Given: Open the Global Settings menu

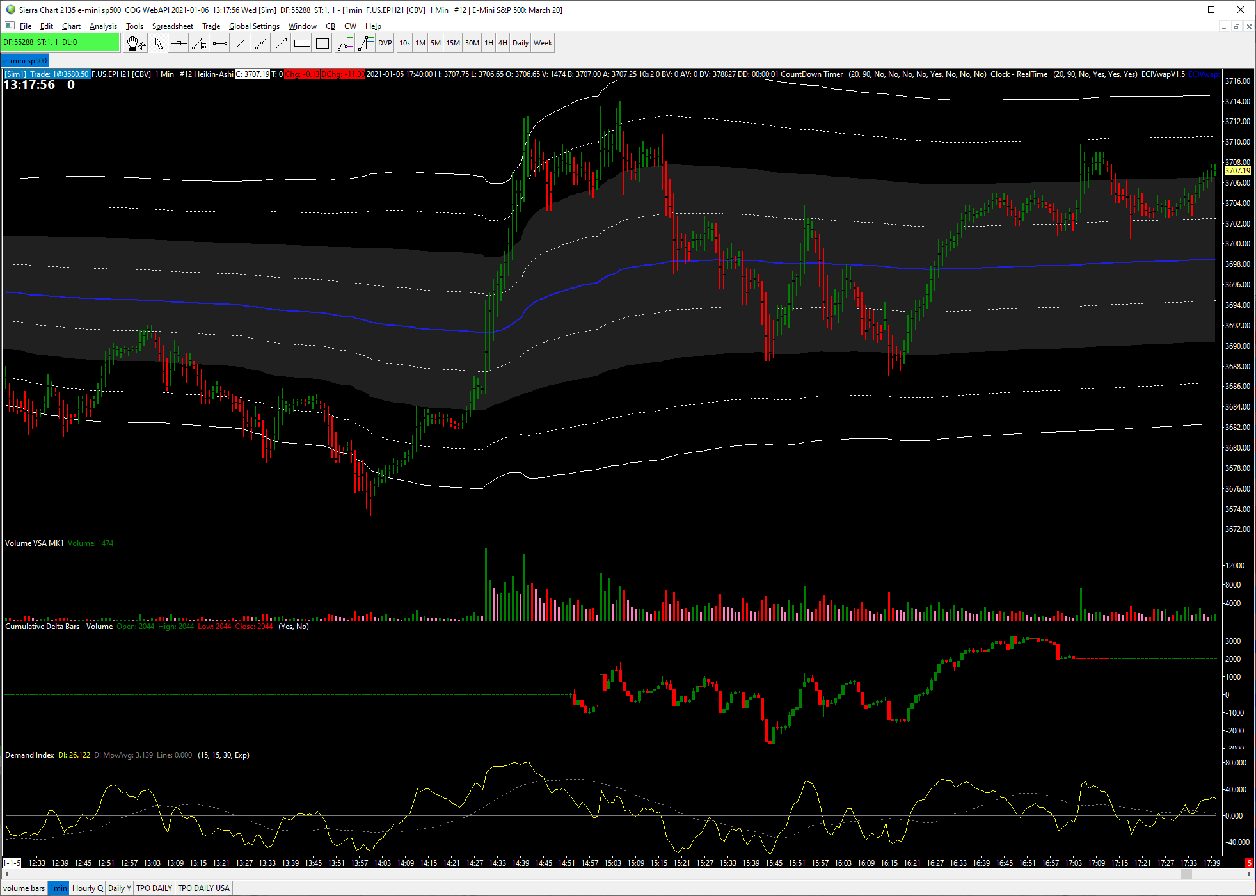Looking at the screenshot, I should [254, 26].
